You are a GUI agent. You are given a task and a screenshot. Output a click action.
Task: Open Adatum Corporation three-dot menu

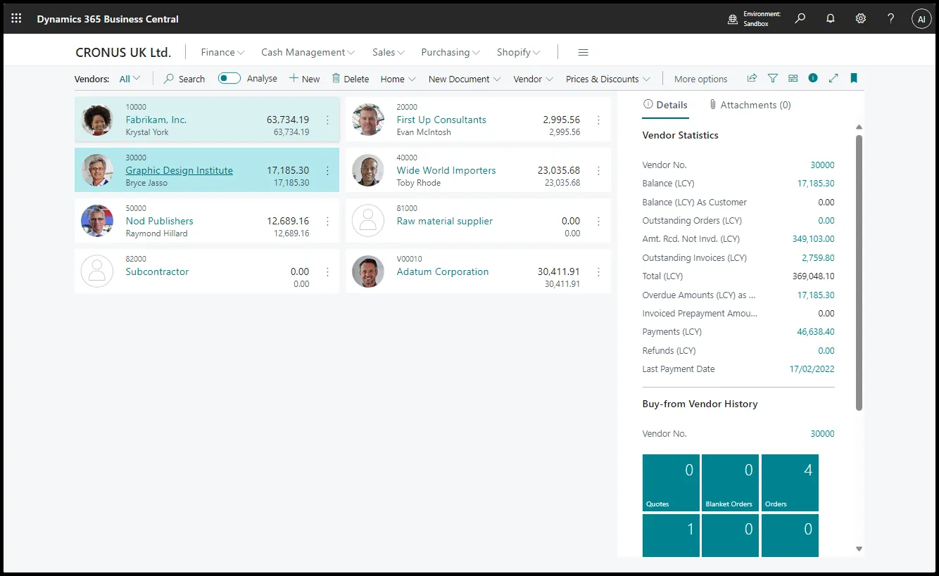598,272
